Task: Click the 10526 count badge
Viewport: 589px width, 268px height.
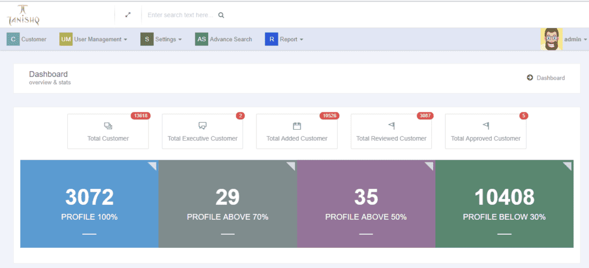Action: click(330, 116)
